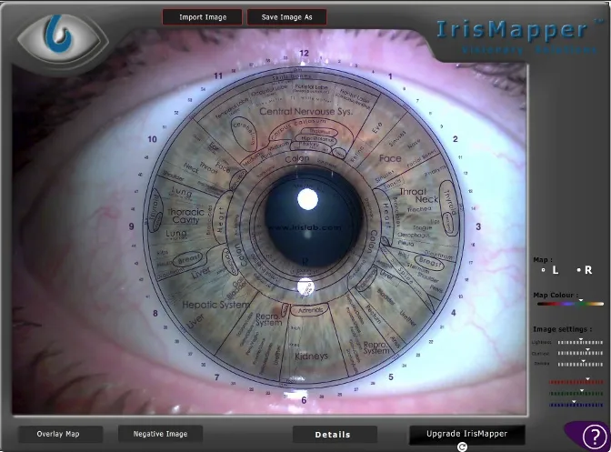Toggle Negative Image view
The height and width of the screenshot is (452, 611).
coord(160,434)
